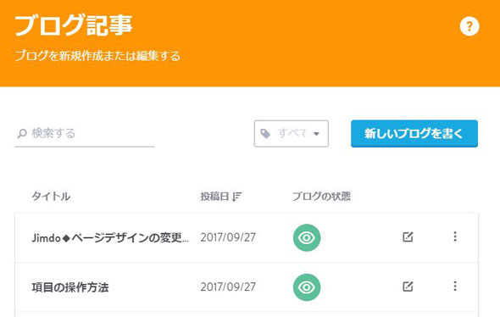Click the tag icon in filter box

(265, 134)
